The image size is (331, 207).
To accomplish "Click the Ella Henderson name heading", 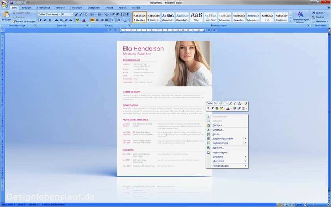I will (x=143, y=48).
